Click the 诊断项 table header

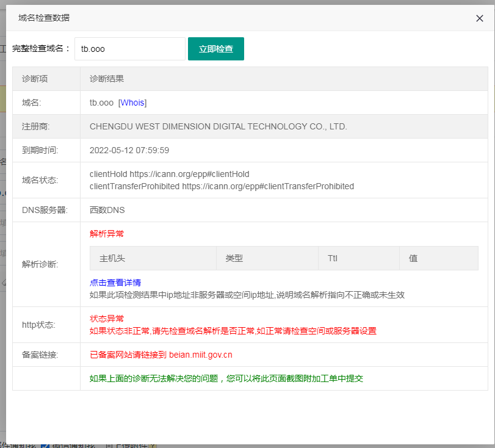point(35,79)
